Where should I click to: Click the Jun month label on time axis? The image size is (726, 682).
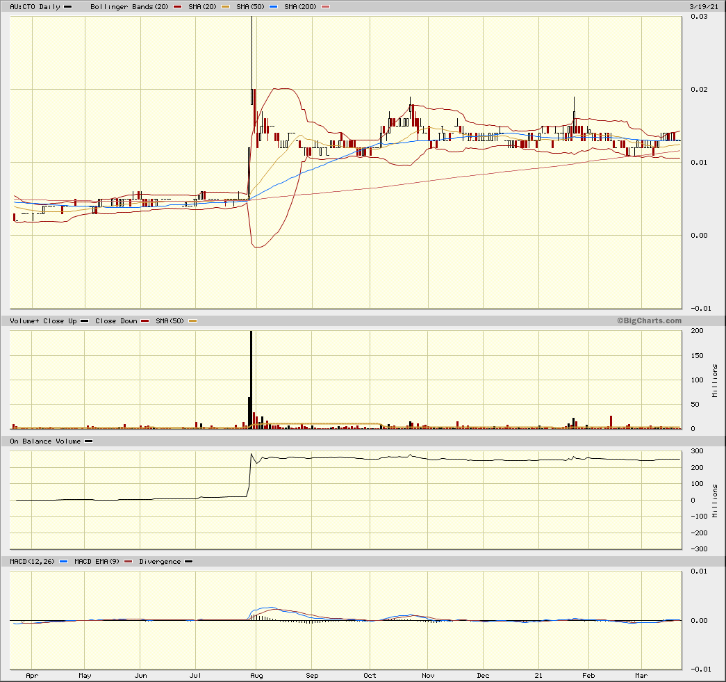pos(141,676)
